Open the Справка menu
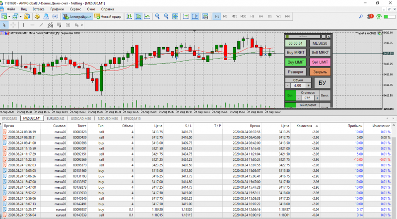Viewport: 397px width, 219px height. click(x=107, y=9)
